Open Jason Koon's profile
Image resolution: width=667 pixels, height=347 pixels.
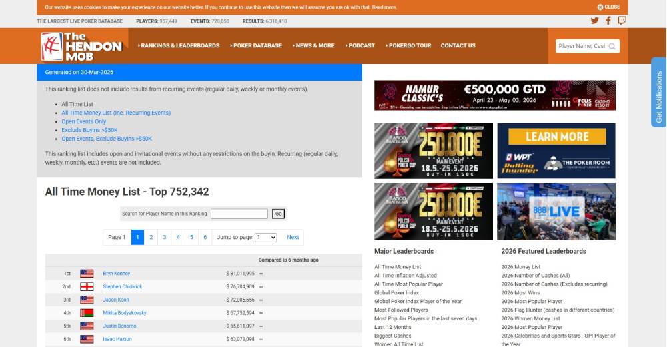(116, 300)
